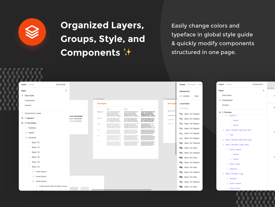
Task: Click instance icon beside Icons / x
Action: click(227, 116)
